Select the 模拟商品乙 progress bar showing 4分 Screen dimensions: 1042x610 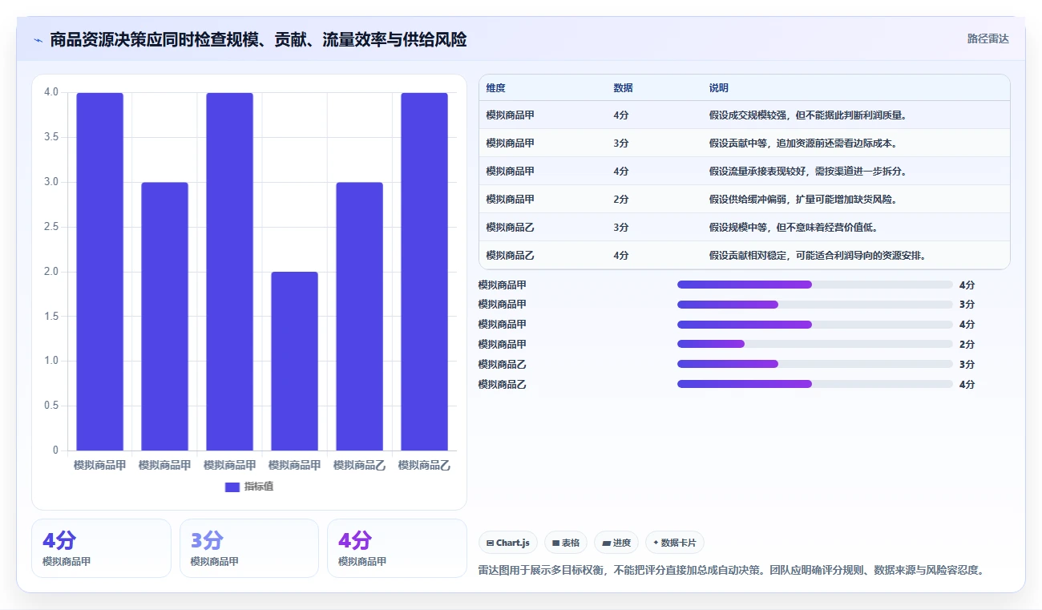point(815,384)
